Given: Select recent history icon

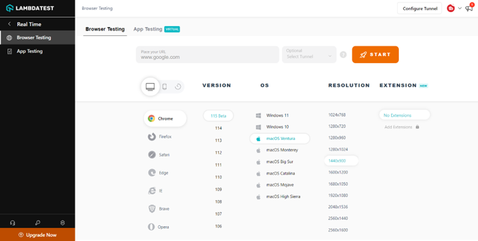Looking at the screenshot, I should click(178, 87).
